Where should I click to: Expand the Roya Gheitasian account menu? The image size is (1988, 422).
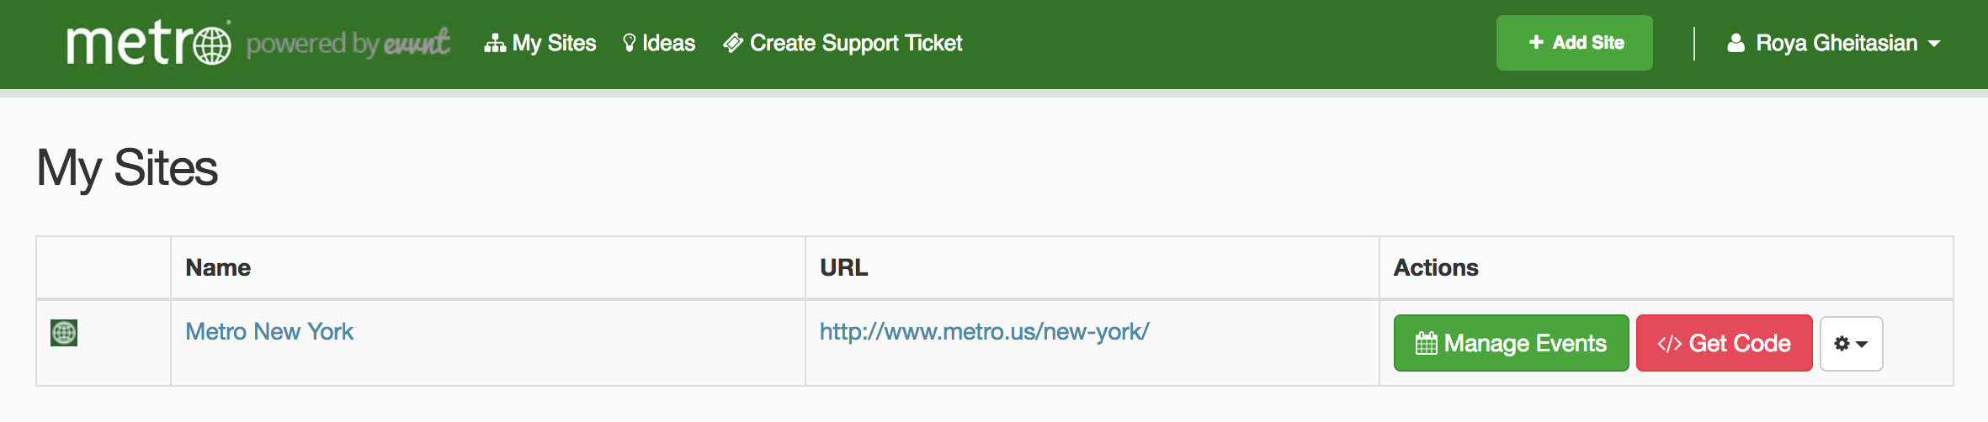coord(1833,43)
